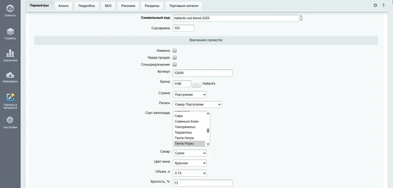This screenshot has width=393, height=188.
Task: Select Террантеш in grape variety list
Action: pos(190,133)
